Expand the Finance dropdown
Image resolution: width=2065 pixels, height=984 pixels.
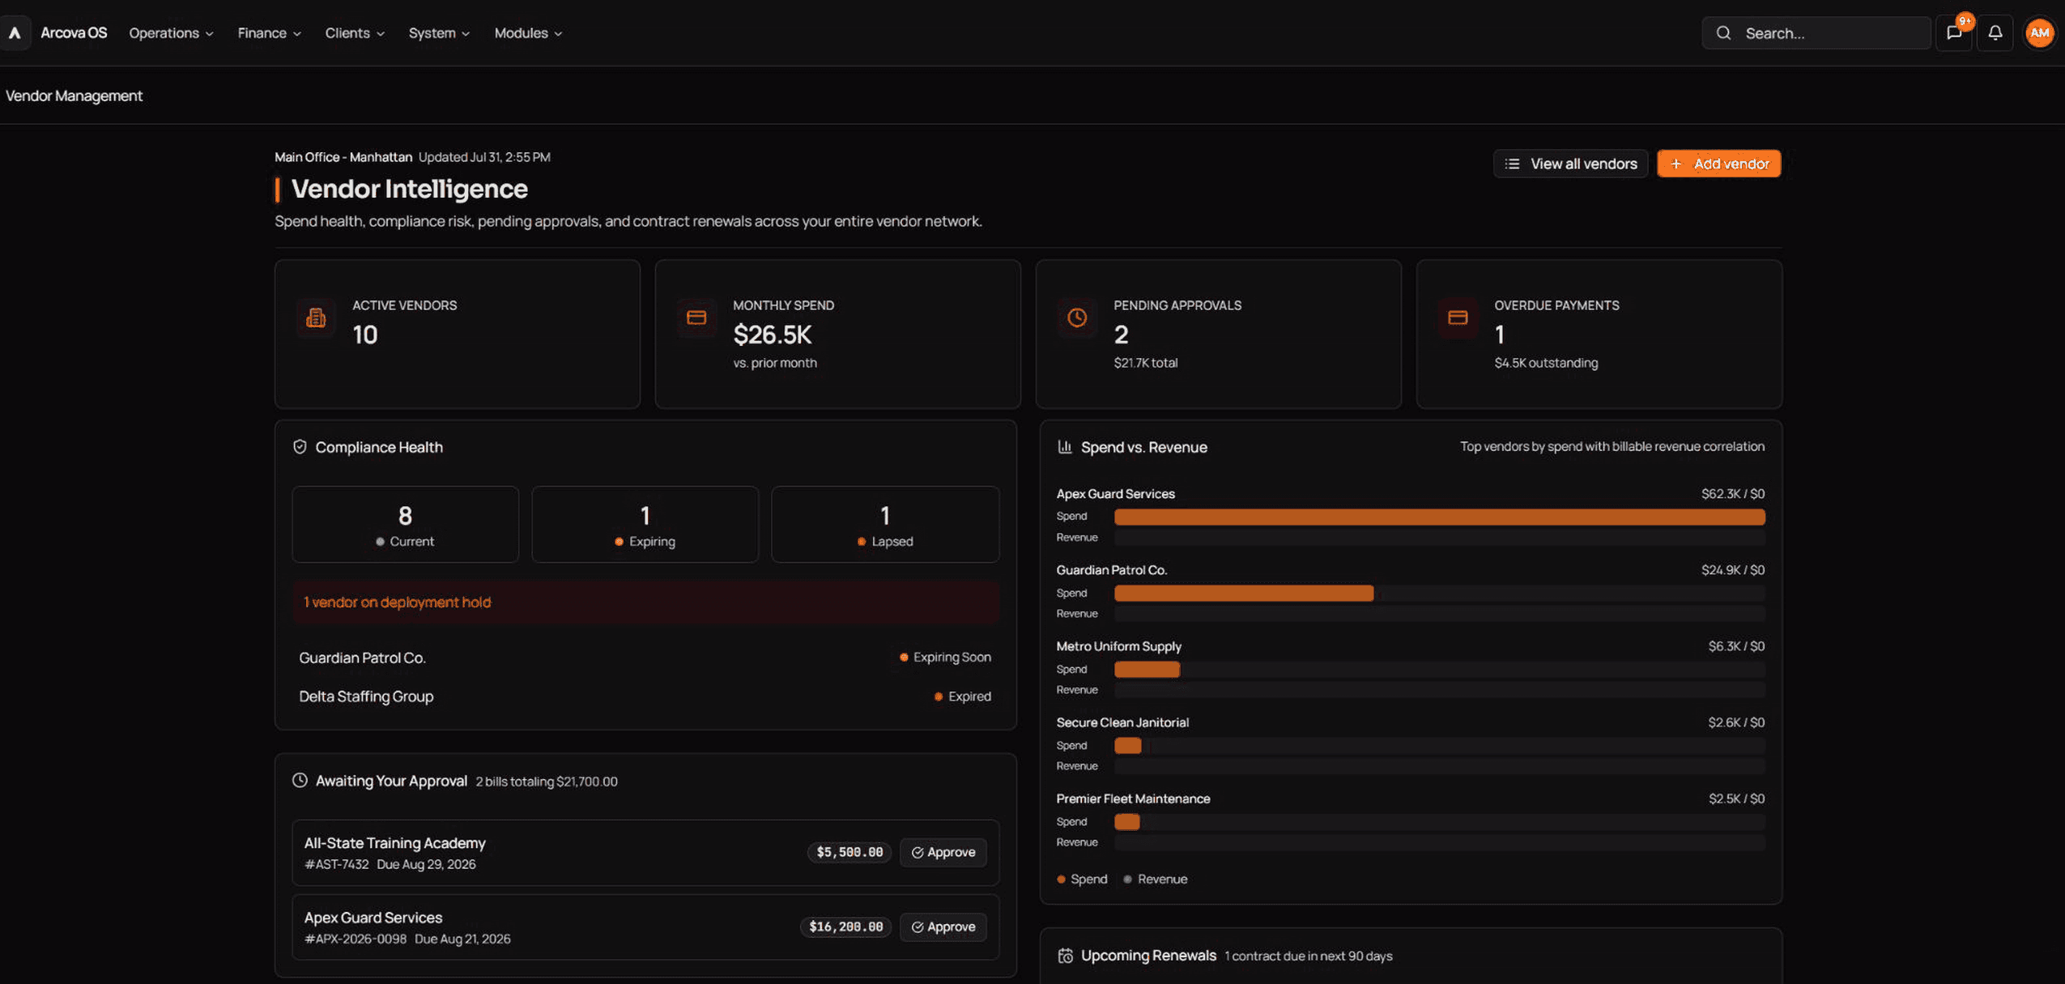(x=269, y=33)
